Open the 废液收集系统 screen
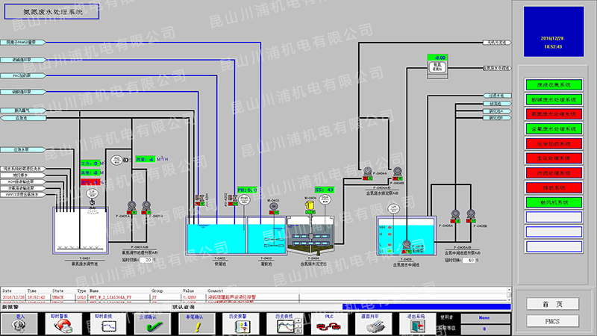 coord(553,84)
